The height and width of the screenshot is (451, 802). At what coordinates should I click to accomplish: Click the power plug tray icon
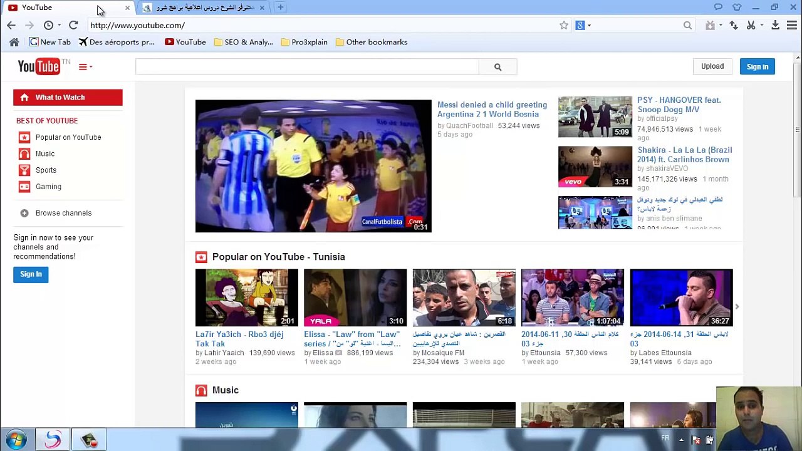point(709,440)
